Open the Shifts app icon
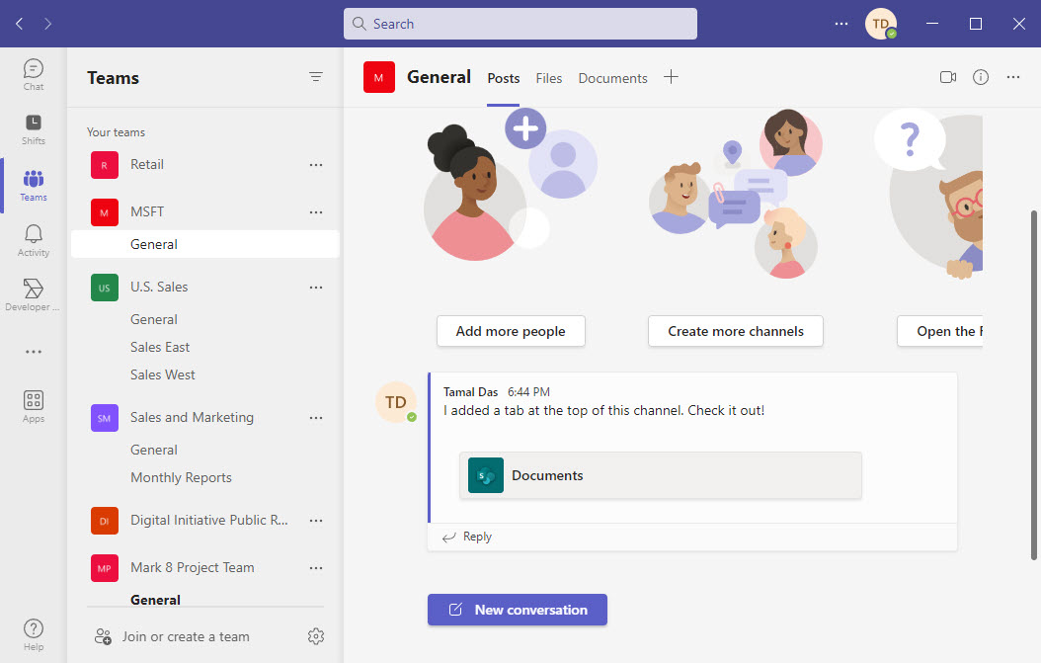1041x663 pixels. tap(34, 129)
